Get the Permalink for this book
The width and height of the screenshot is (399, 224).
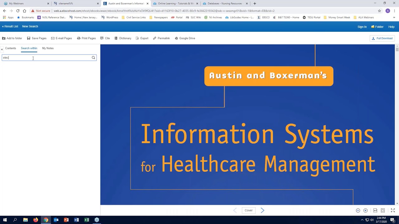tap(161, 38)
